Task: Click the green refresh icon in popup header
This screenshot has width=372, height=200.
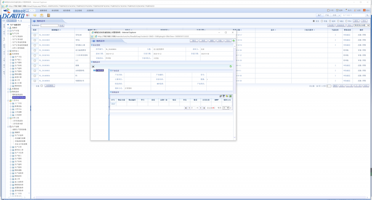Action: 234,41
